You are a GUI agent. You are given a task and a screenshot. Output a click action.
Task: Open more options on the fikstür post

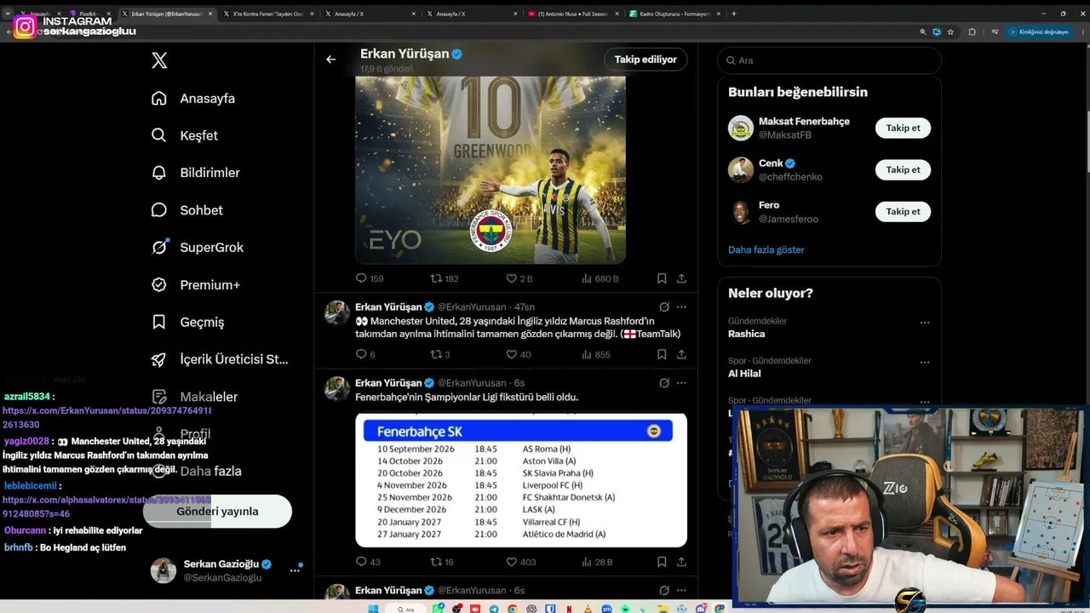681,383
